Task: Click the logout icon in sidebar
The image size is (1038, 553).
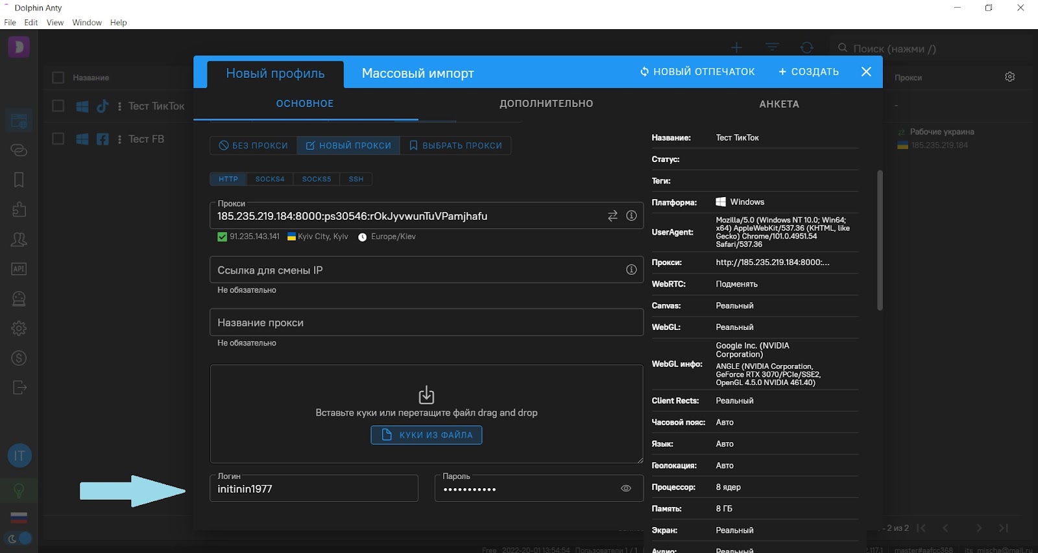Action: coord(19,388)
